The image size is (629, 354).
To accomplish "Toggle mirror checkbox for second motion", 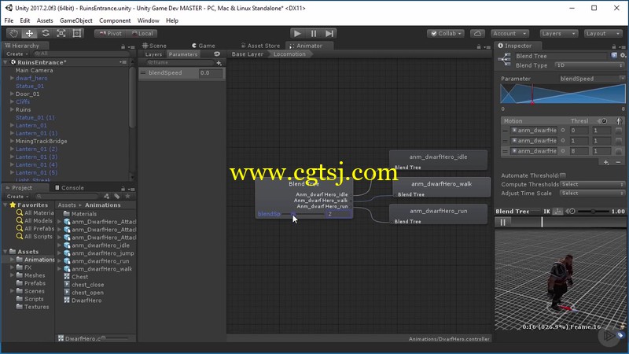I will click(x=619, y=141).
